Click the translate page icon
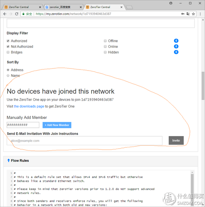205x207 pixels. coord(188,14)
